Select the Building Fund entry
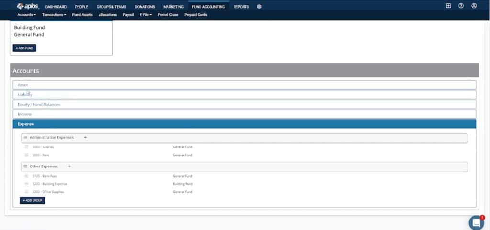The width and height of the screenshot is (490, 230). coord(29,28)
